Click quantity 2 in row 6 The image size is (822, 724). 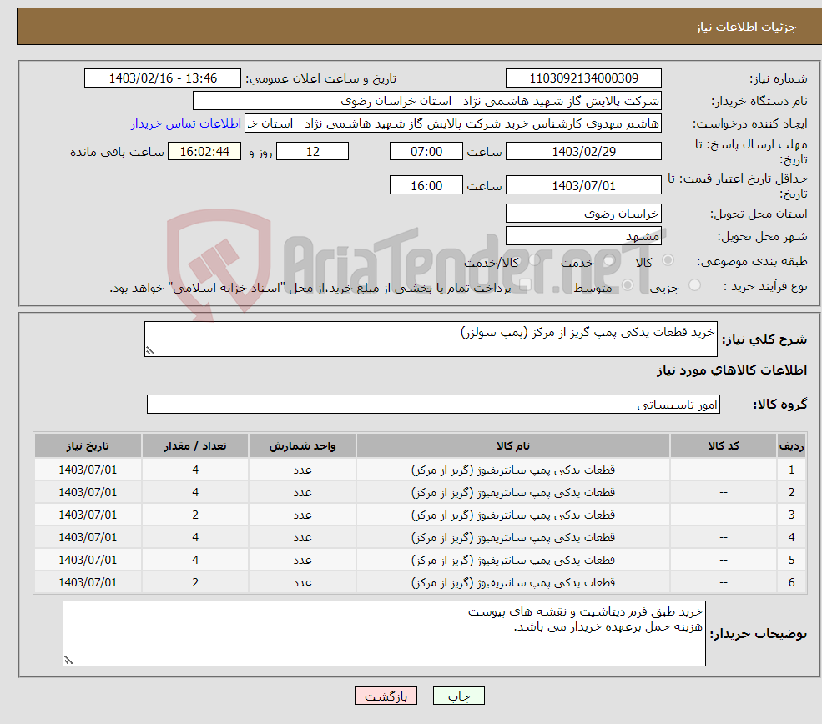pos(195,582)
